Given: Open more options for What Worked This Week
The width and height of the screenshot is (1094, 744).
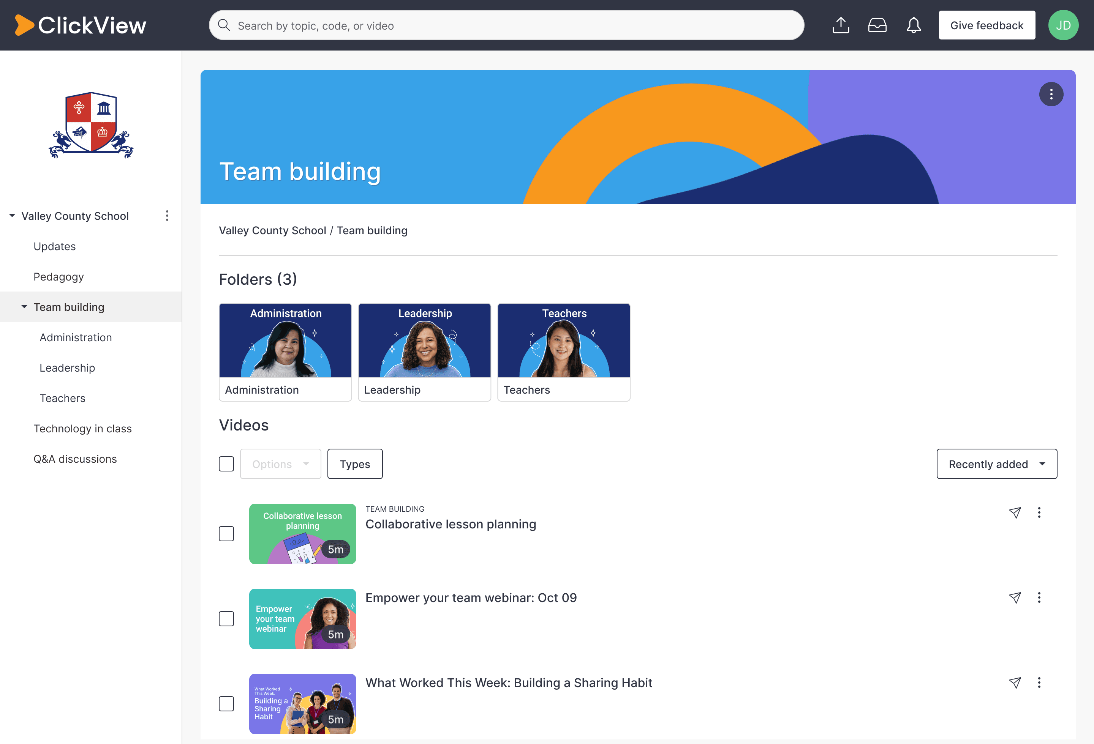Looking at the screenshot, I should tap(1039, 683).
